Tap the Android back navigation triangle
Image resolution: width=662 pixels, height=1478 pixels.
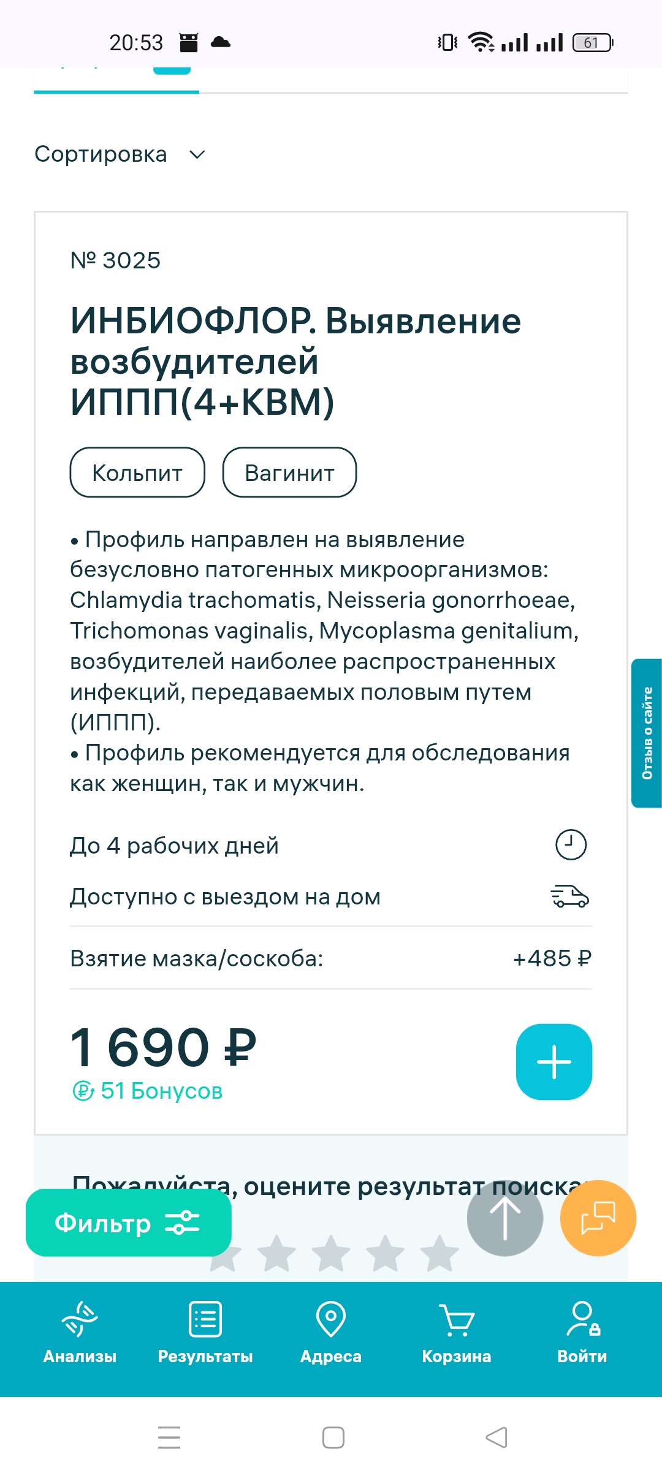click(496, 1437)
